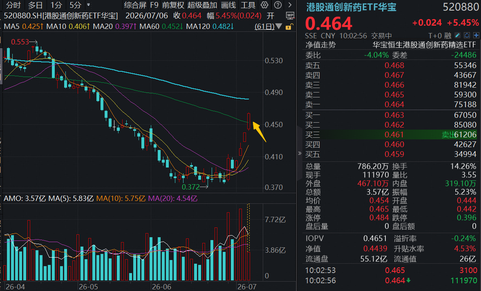The width and height of the screenshot is (481, 291).
Task: Open the 61日 period dropdown arrow
Action: 279,26
